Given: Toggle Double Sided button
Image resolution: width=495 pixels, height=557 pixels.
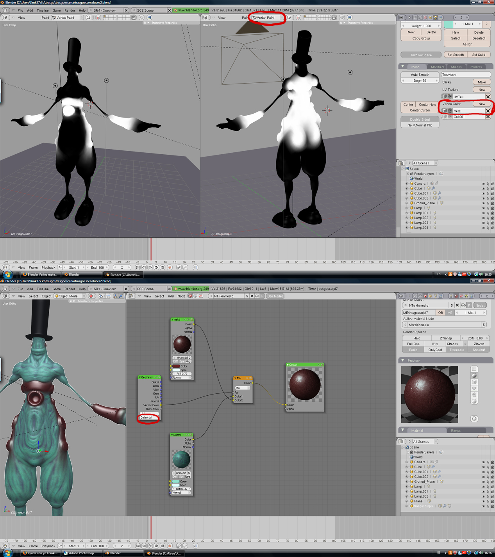Looking at the screenshot, I should pos(420,120).
